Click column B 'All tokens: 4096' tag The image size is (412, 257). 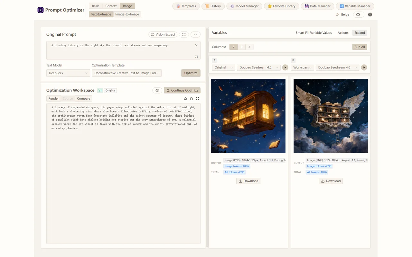click(x=317, y=172)
